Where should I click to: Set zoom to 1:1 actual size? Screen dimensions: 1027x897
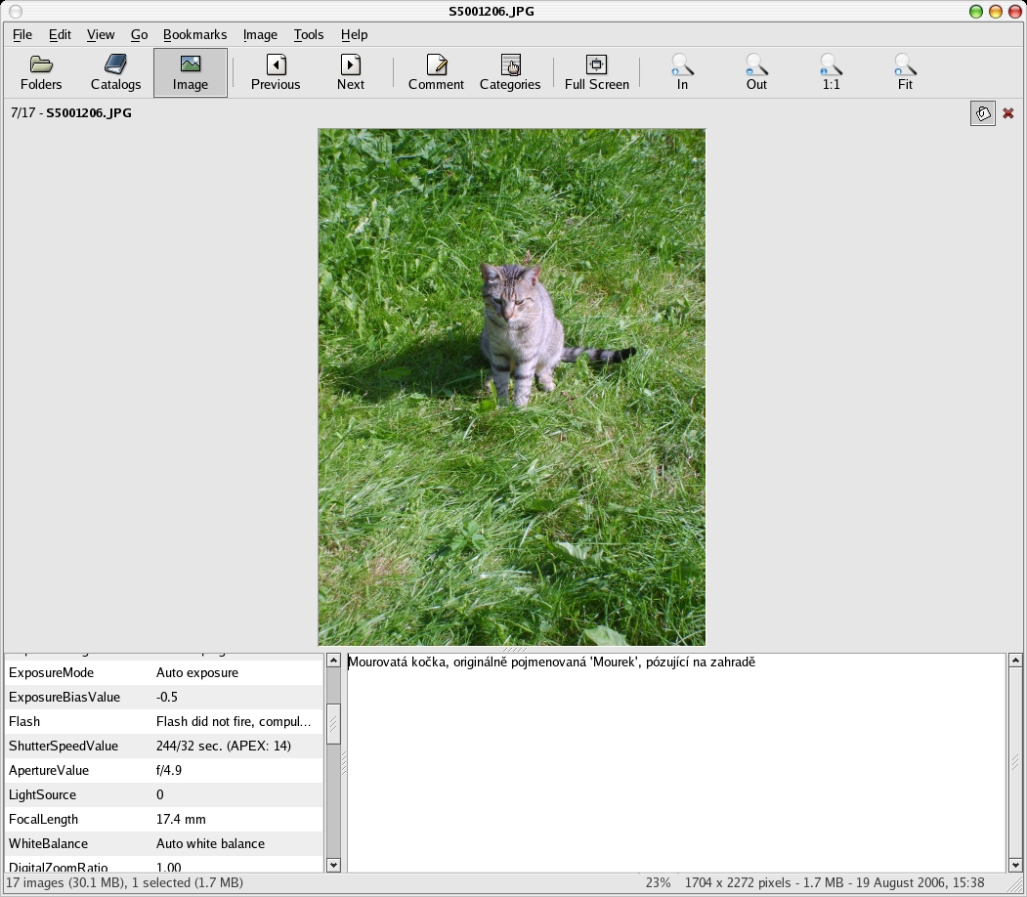pyautogui.click(x=831, y=72)
